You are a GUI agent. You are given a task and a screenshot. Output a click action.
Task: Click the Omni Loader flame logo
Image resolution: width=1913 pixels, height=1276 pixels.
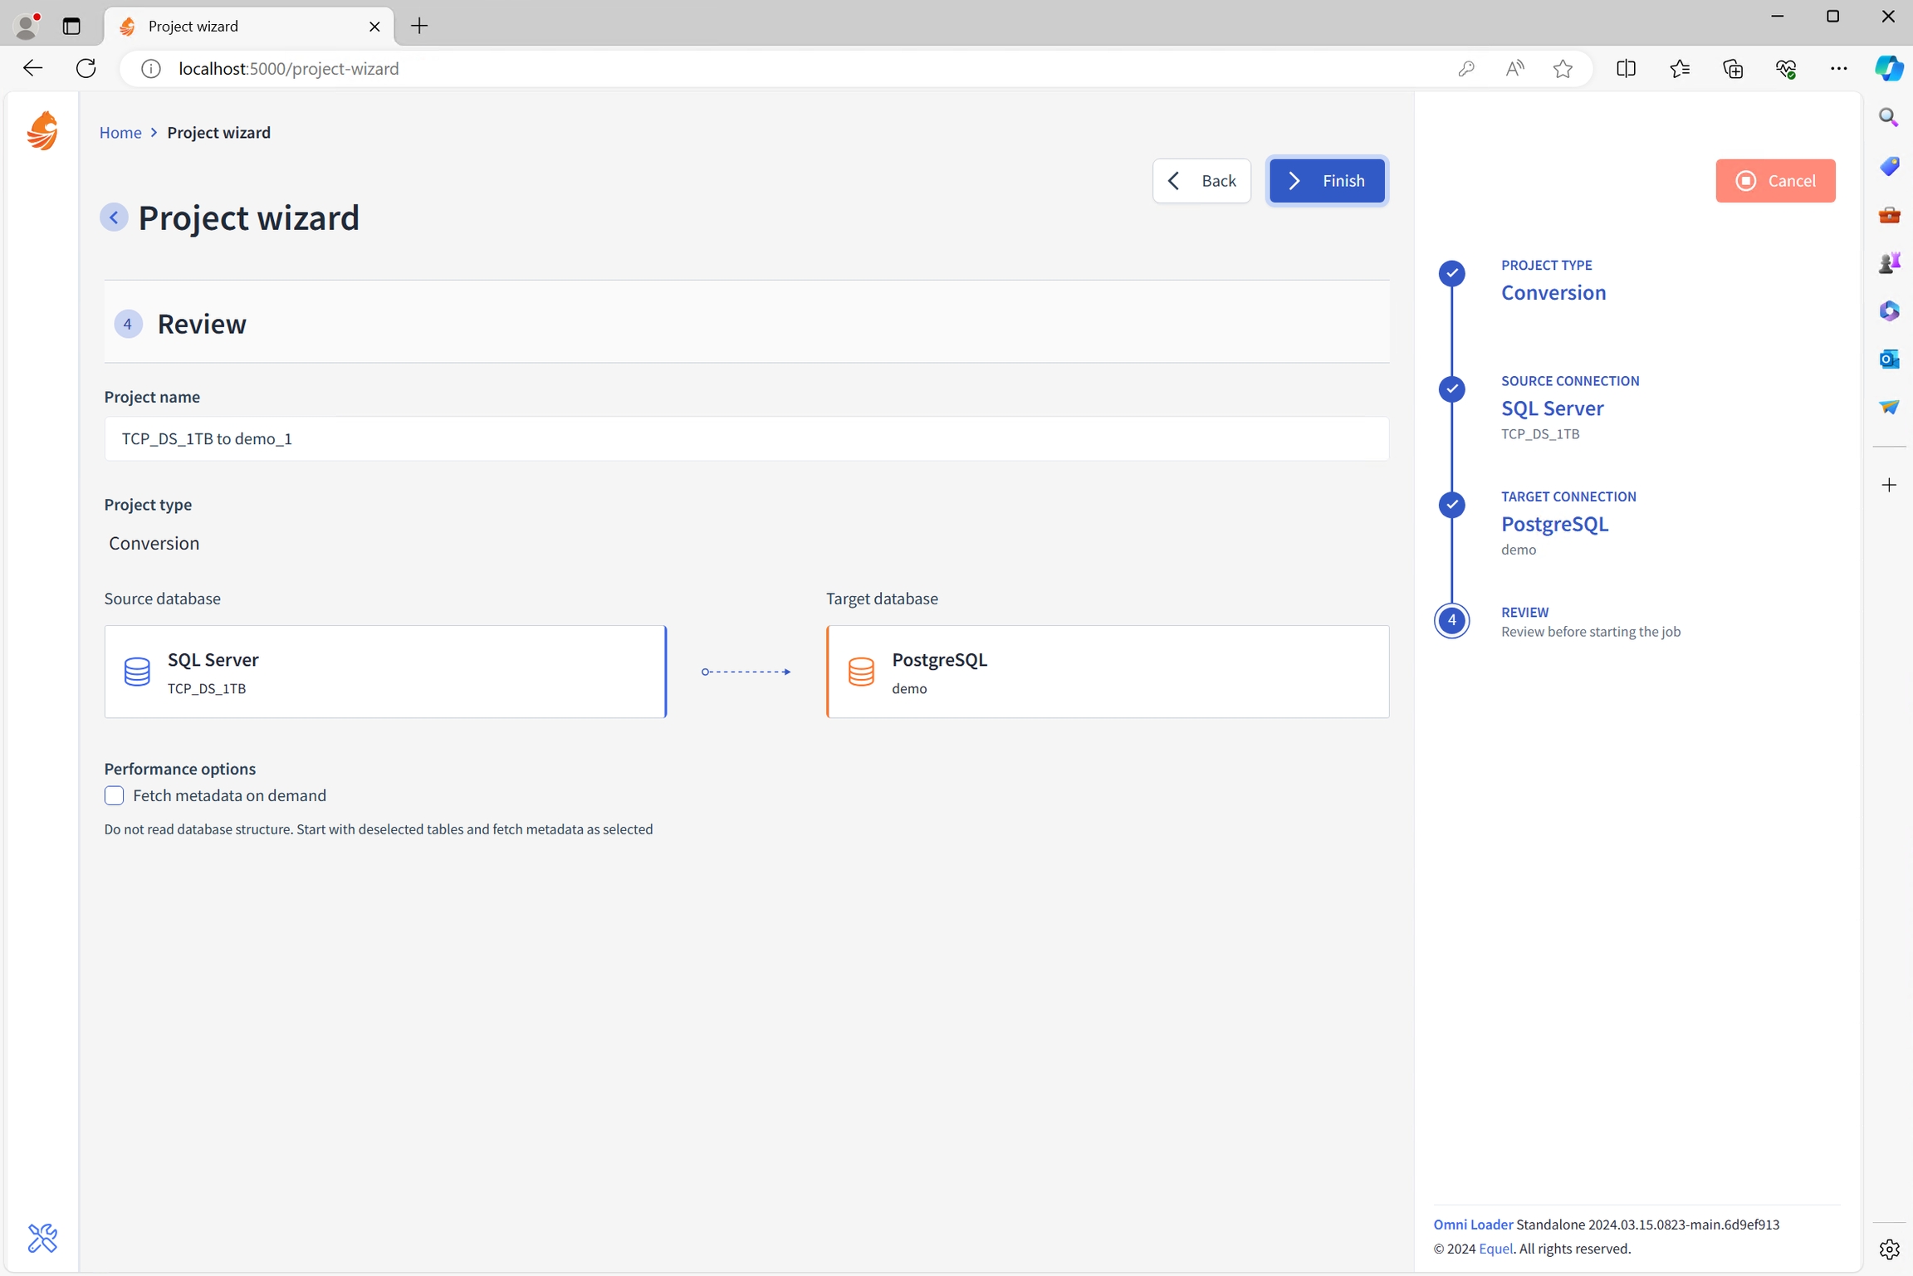pyautogui.click(x=42, y=131)
